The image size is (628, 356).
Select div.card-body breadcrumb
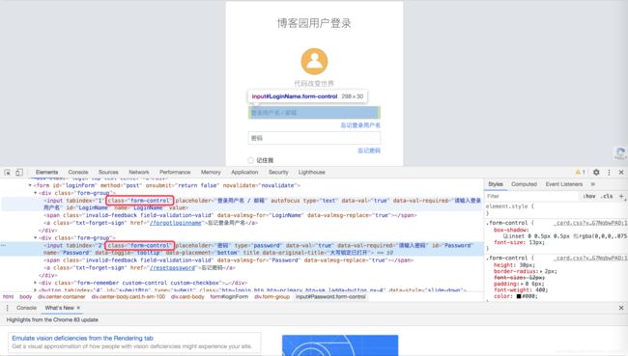pyautogui.click(x=187, y=297)
